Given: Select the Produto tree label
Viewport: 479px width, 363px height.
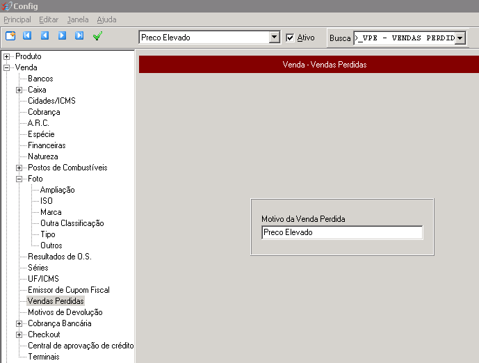Looking at the screenshot, I should [x=29, y=56].
